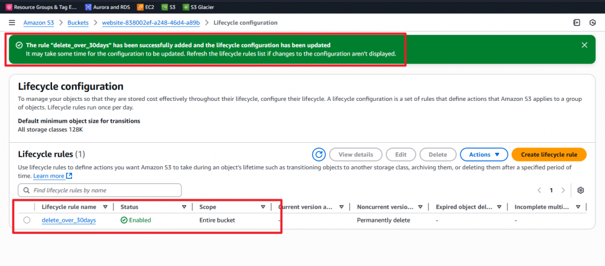
Task: Go to next page of rules
Action: pos(563,190)
